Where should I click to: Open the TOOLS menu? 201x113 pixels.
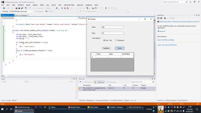click(54, 5)
